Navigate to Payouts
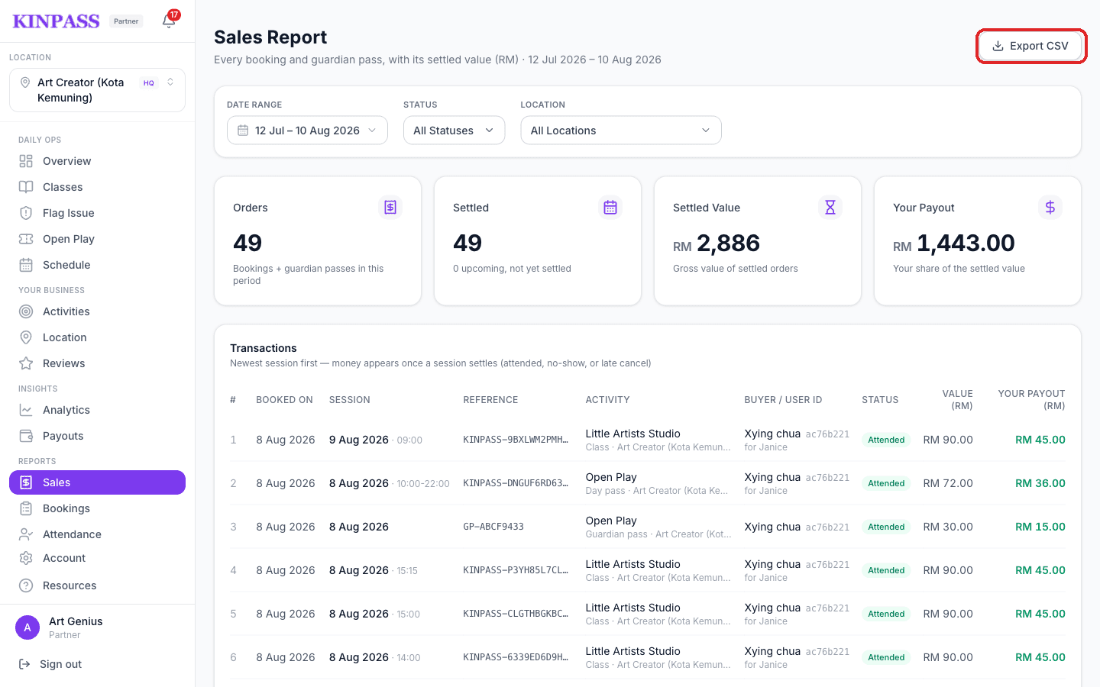The image size is (1100, 687). [x=97, y=436]
